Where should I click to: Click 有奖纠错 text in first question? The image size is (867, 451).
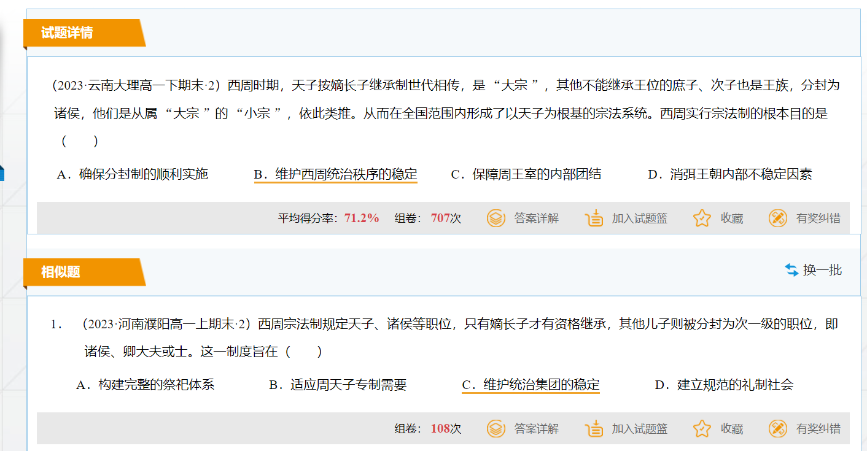click(x=818, y=218)
